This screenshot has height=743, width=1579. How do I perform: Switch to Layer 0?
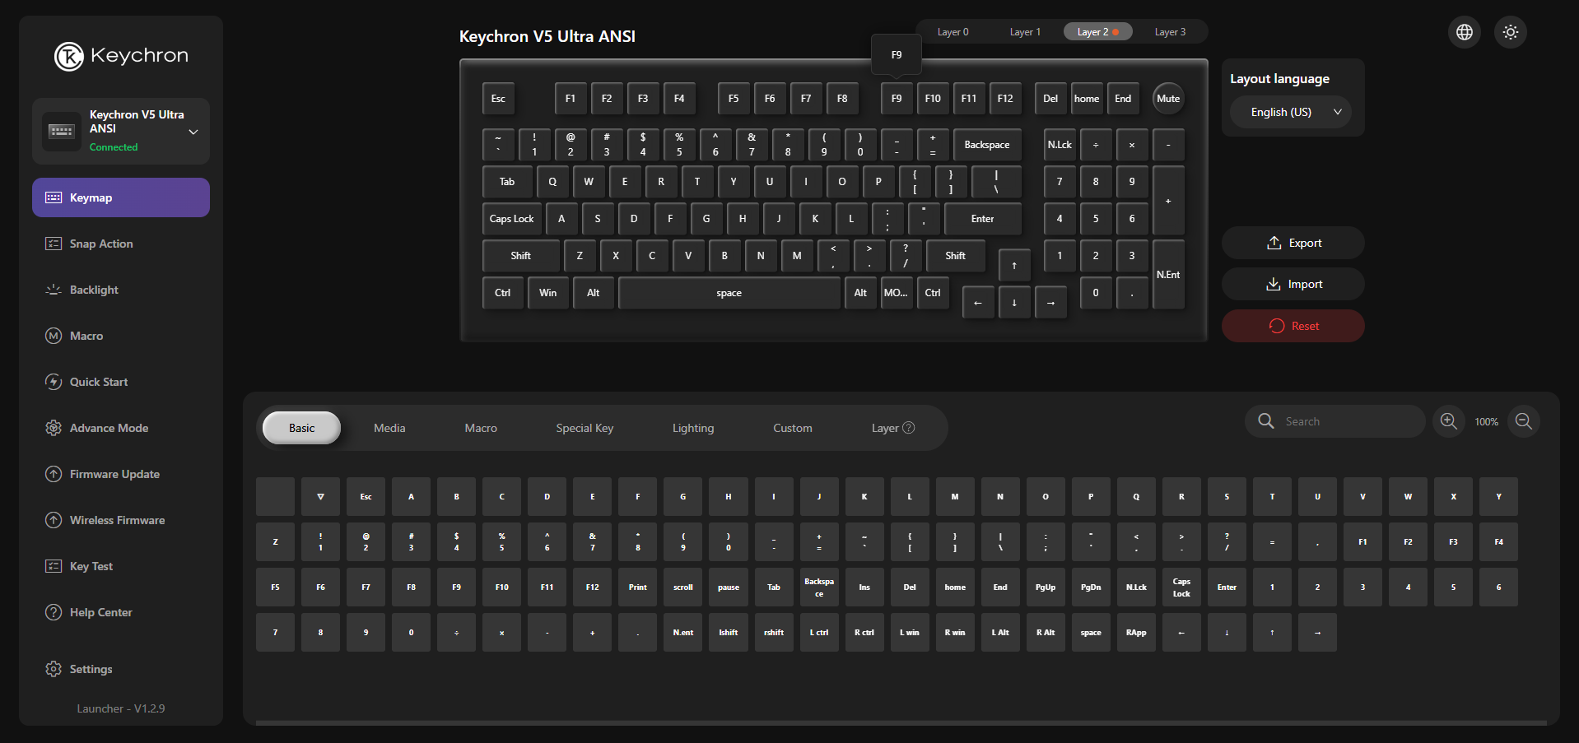coord(953,31)
